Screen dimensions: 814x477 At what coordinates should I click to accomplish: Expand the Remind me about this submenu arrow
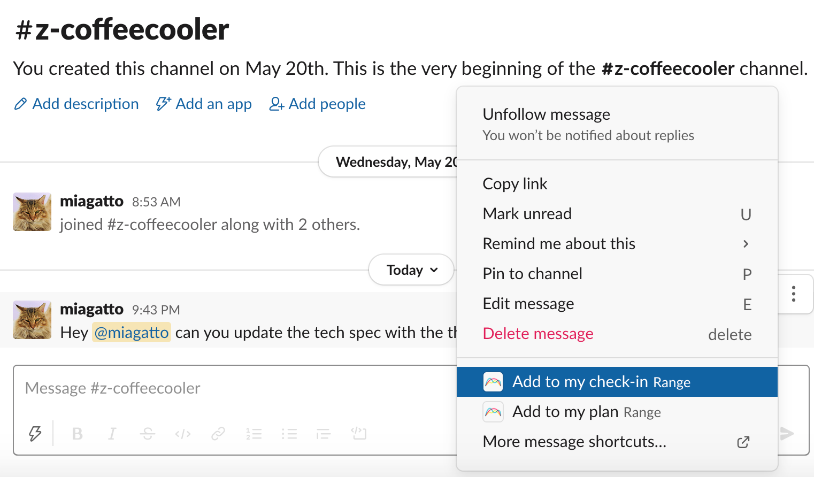point(746,244)
